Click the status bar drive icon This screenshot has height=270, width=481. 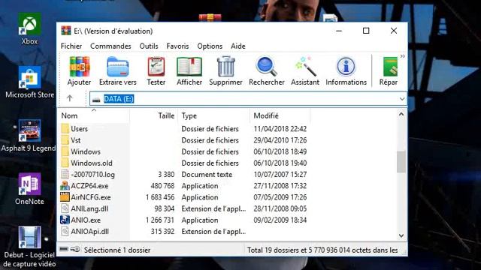[64, 249]
